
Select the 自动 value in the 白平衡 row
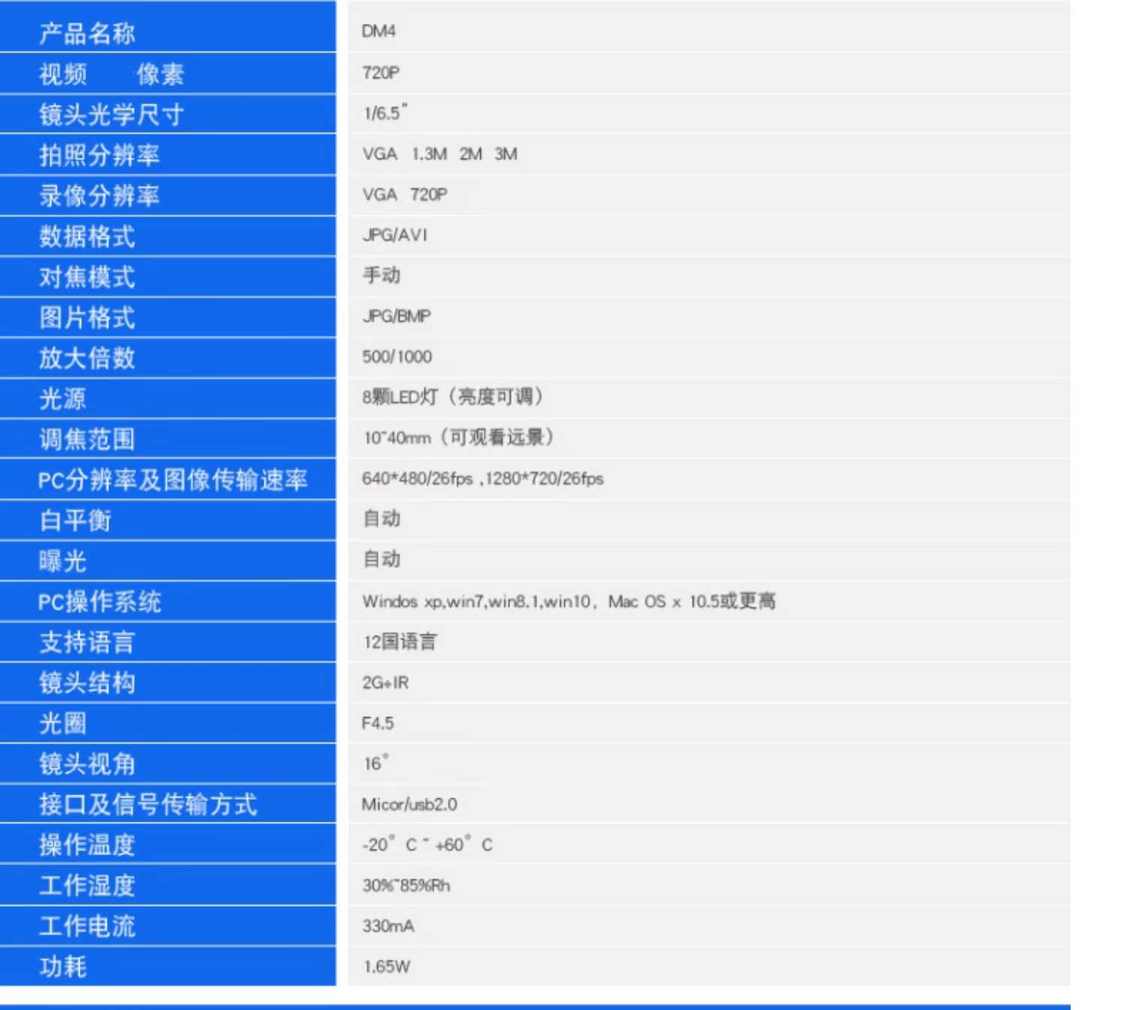pyautogui.click(x=382, y=519)
